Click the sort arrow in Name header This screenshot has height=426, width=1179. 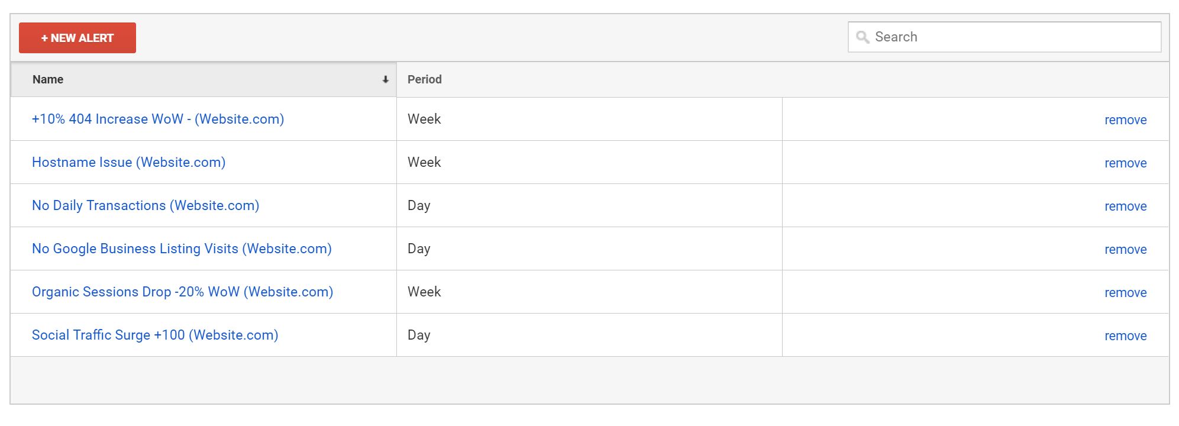point(385,79)
